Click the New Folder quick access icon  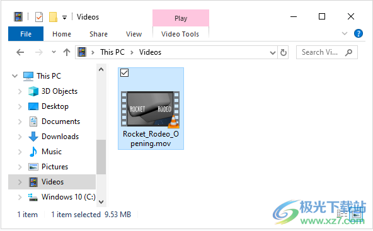pos(53,17)
